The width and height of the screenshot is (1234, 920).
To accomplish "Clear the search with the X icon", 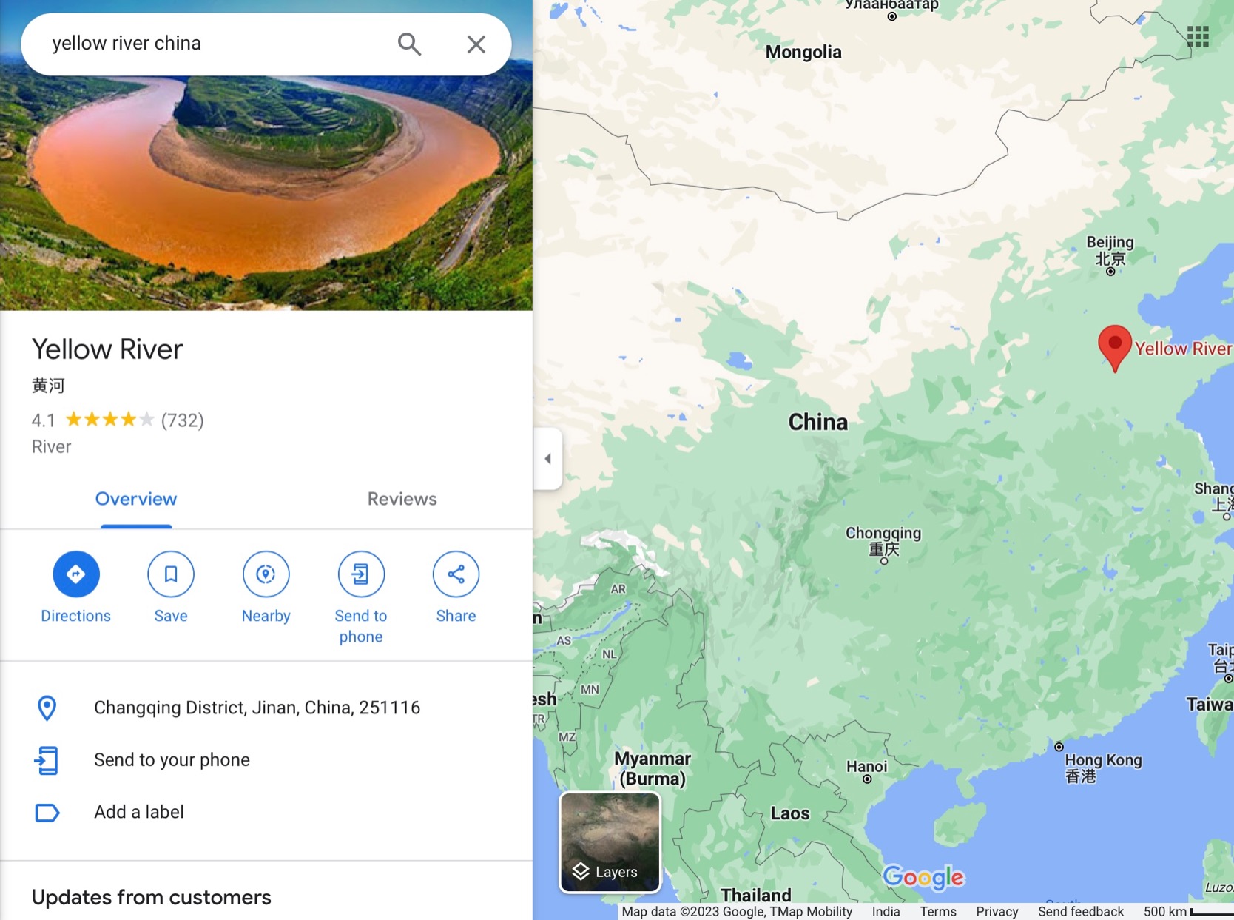I will [x=476, y=44].
